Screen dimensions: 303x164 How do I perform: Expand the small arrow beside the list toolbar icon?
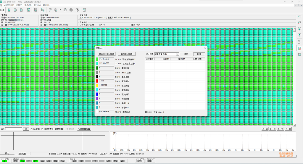point(60,10)
